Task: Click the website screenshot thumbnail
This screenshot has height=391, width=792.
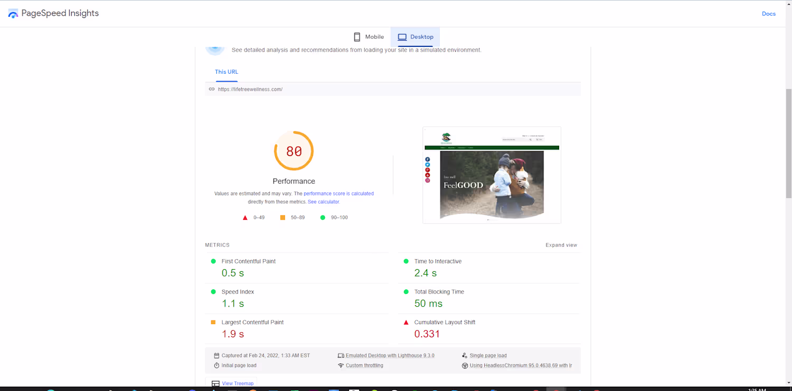Action: pyautogui.click(x=492, y=175)
